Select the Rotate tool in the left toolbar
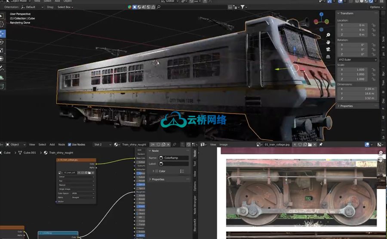The width and height of the screenshot is (387, 239). [2, 42]
